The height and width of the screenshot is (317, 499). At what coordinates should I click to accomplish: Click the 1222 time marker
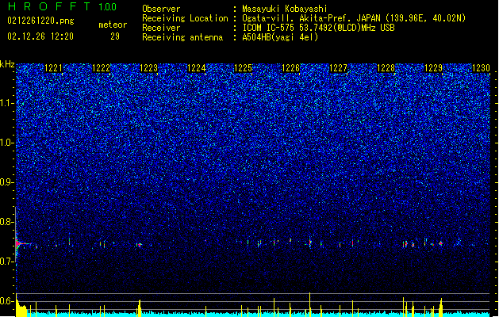101,68
